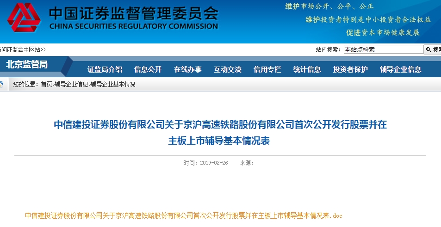Click the CSRC red logo emblem

pyautogui.click(x=24, y=18)
